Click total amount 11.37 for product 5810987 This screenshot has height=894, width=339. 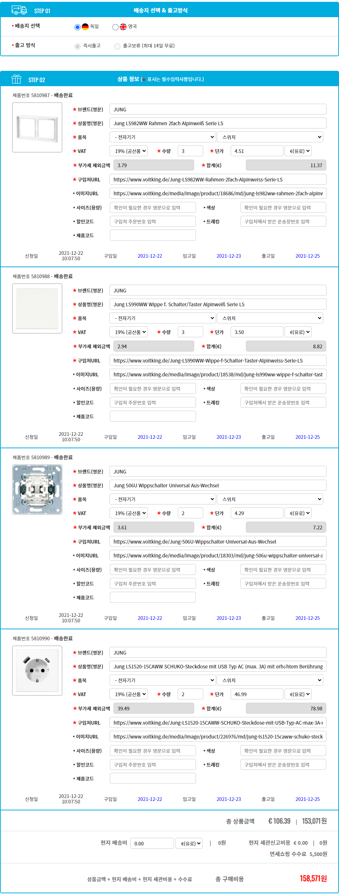[286, 165]
